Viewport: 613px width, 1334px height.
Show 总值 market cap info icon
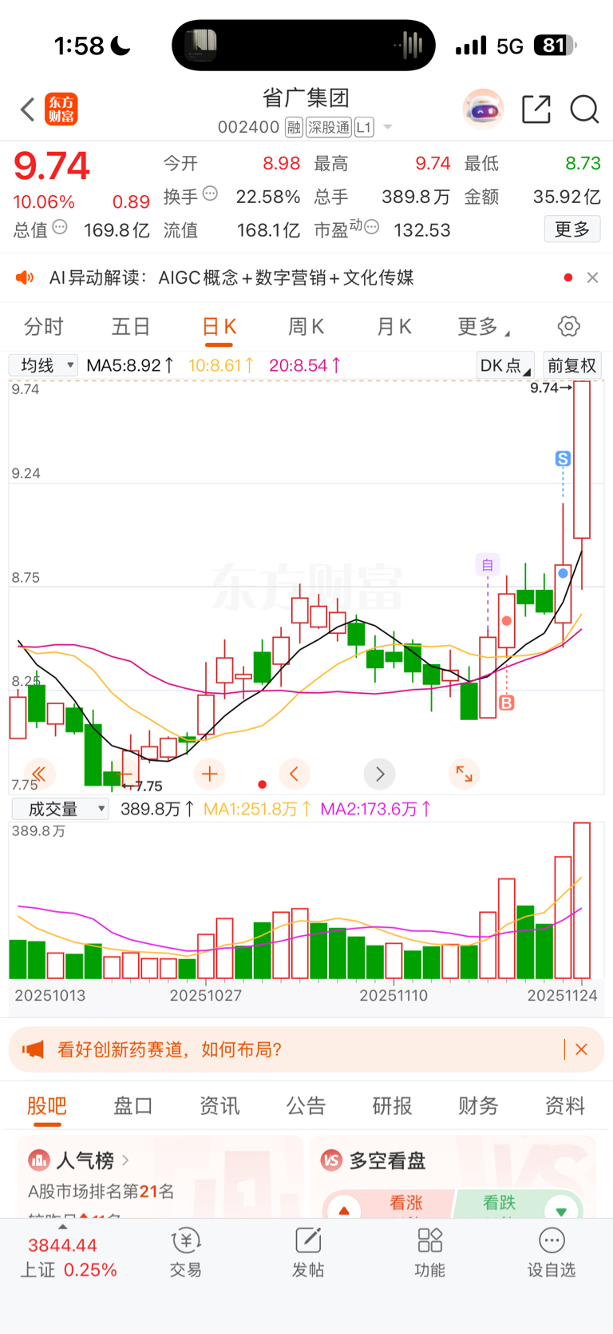[x=60, y=228]
